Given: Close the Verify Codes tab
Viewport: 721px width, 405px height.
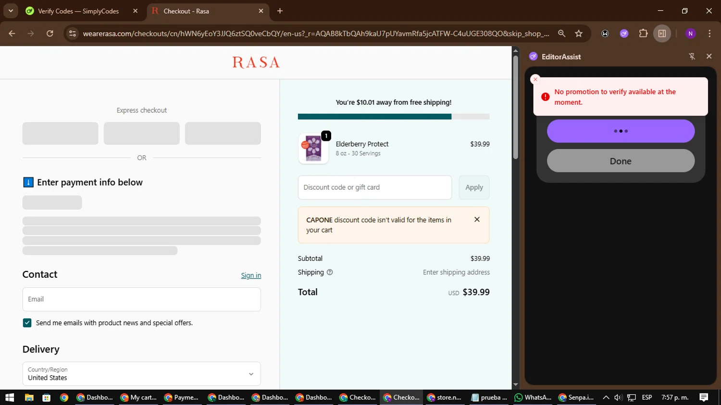Looking at the screenshot, I should (x=135, y=11).
